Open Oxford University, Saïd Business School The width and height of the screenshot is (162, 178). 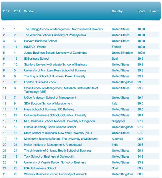pos(50,127)
